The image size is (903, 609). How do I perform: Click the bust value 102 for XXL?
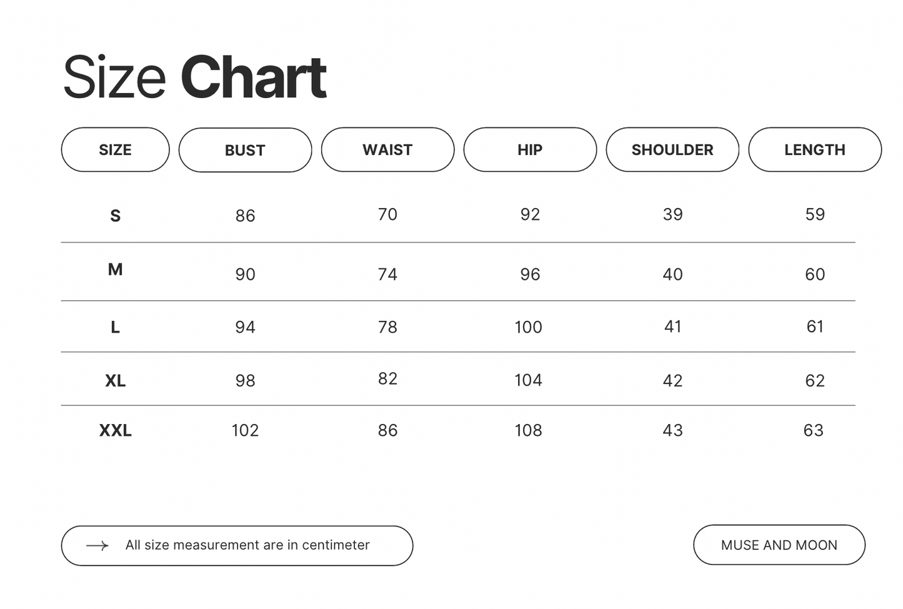point(245,430)
